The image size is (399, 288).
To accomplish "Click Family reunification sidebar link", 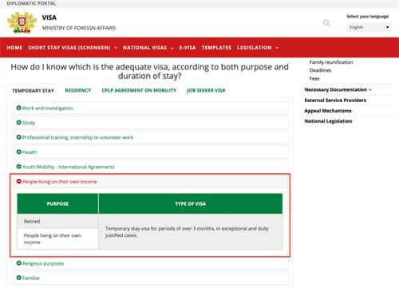I will [x=331, y=62].
